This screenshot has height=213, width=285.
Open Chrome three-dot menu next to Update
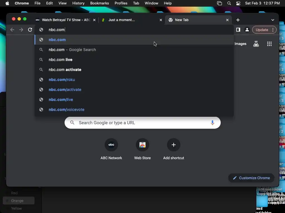[273, 30]
